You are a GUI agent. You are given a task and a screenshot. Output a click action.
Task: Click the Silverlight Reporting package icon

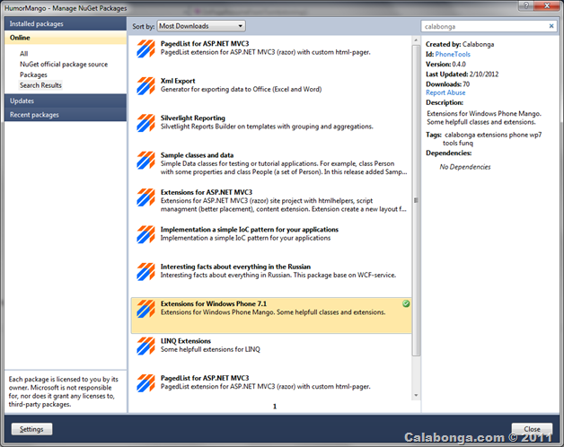click(145, 123)
